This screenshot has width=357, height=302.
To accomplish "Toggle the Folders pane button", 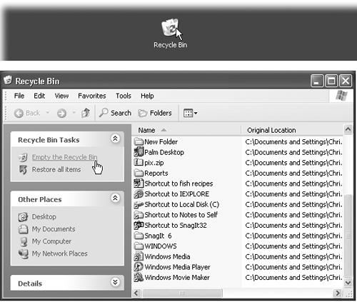I will click(x=155, y=113).
